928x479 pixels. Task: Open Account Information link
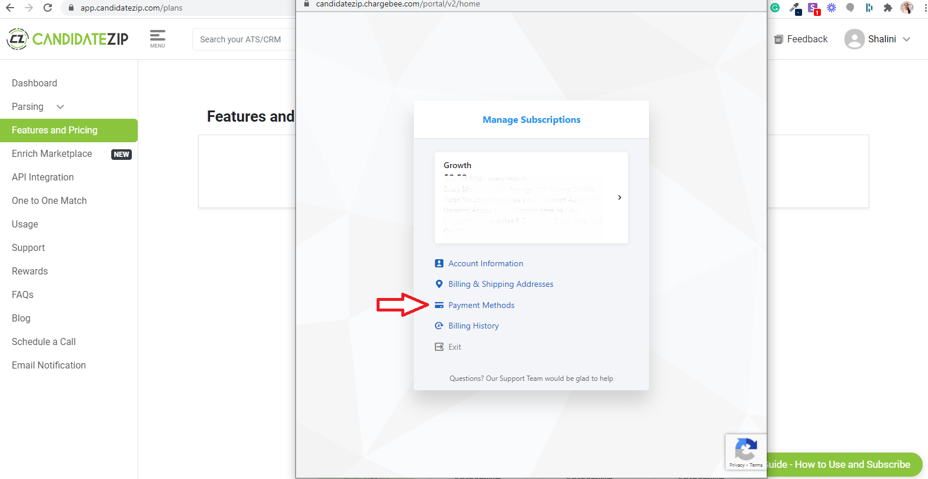pyautogui.click(x=485, y=263)
